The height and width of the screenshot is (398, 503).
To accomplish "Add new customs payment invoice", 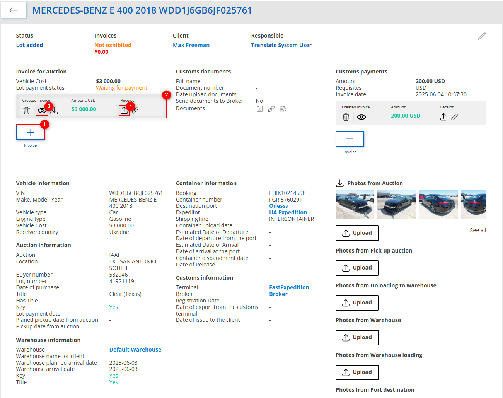I will 350,139.
